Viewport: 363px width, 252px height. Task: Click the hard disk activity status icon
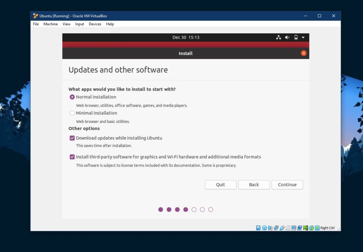(258, 228)
